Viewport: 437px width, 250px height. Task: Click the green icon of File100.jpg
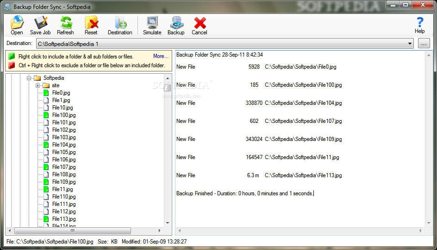(x=46, y=115)
